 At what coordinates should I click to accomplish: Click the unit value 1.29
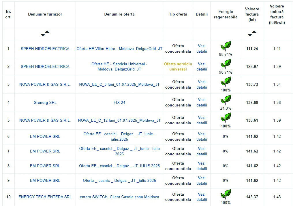(277, 66)
